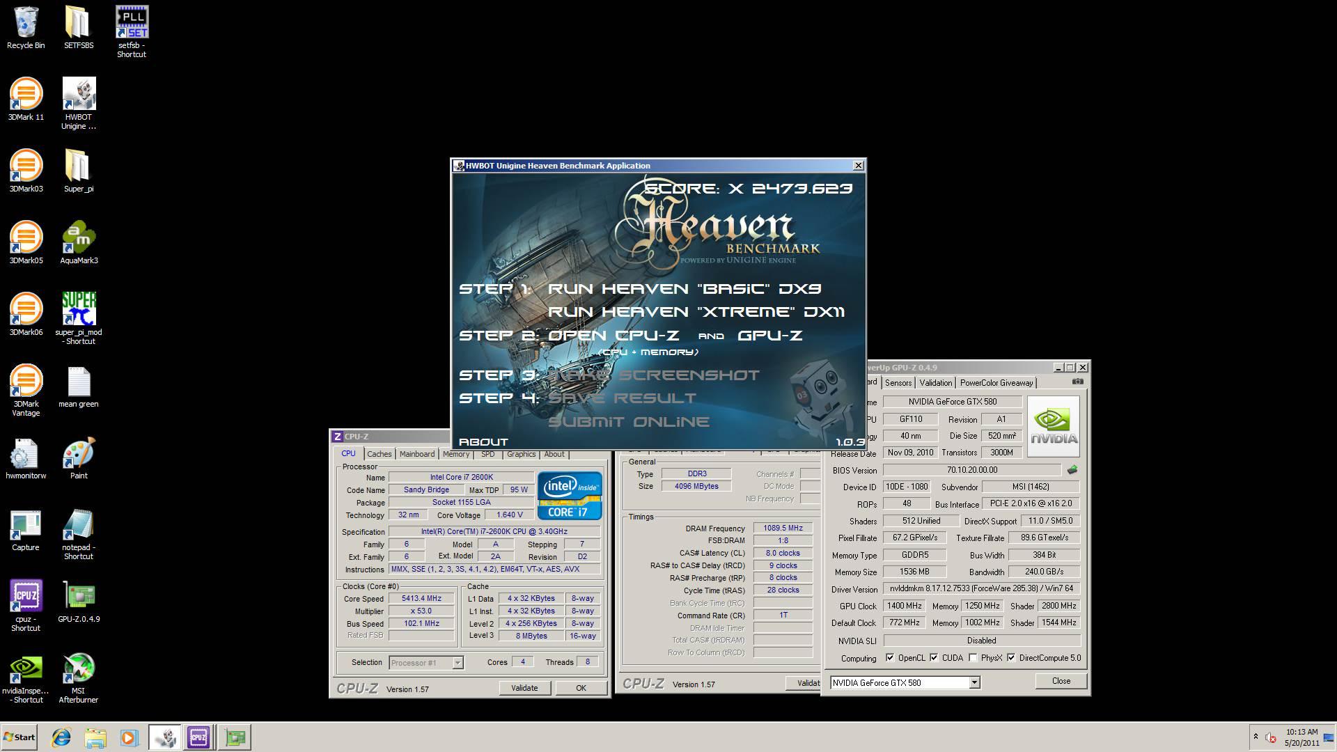Open the super_pi_mod Shortcut icon
The width and height of the screenshot is (1337, 752).
[x=79, y=319]
